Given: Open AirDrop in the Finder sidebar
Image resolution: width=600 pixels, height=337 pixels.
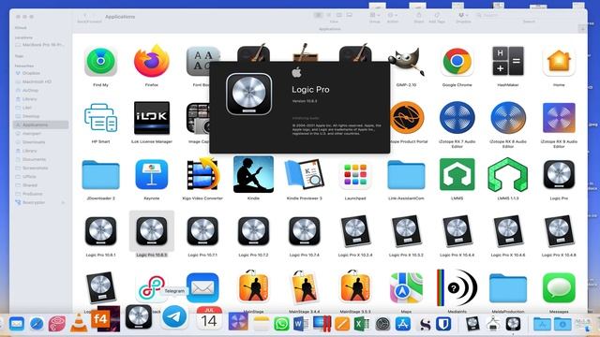Looking at the screenshot, I should click(x=30, y=91).
